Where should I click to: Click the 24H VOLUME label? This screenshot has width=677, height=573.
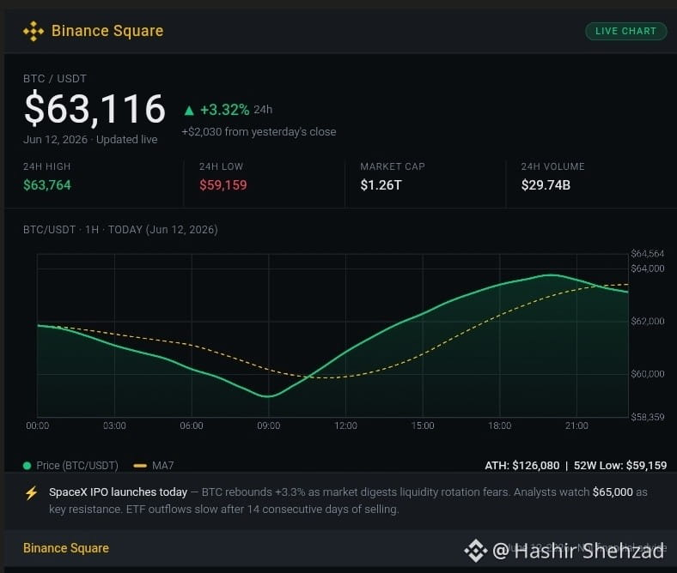[552, 166]
